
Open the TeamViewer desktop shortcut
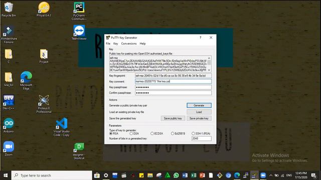click(x=79, y=32)
